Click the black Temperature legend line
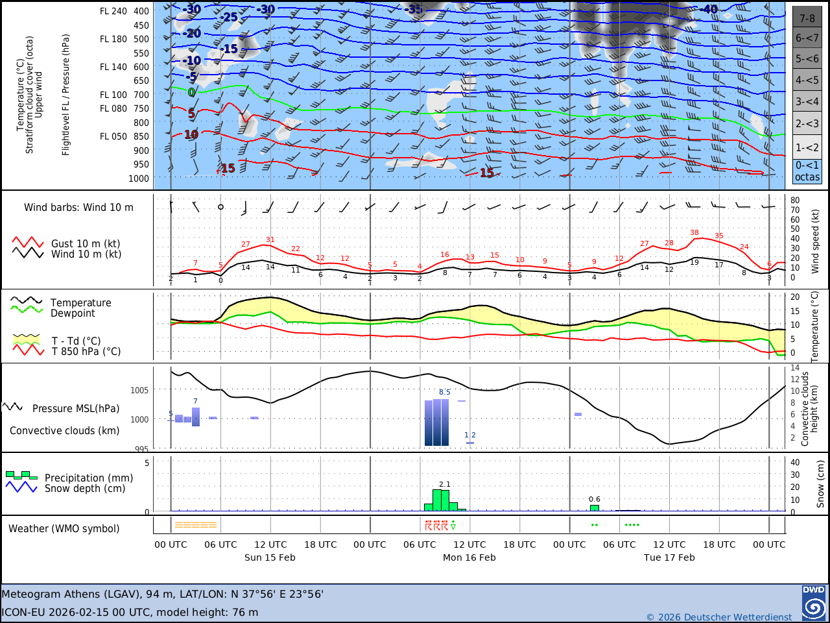The height and width of the screenshot is (623, 830). (x=26, y=301)
